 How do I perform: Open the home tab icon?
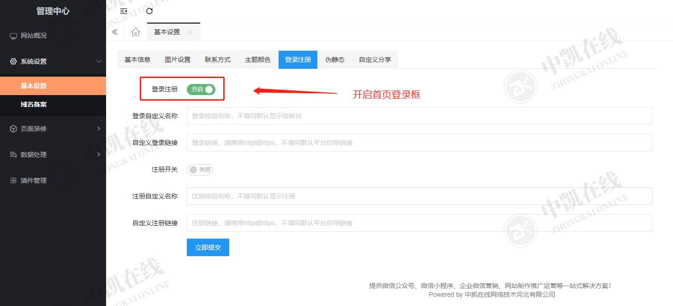tap(136, 32)
